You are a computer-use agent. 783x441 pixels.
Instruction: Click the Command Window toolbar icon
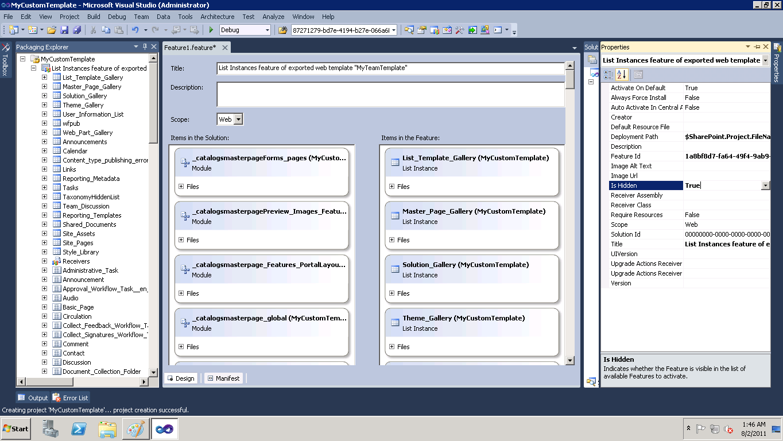498,30
